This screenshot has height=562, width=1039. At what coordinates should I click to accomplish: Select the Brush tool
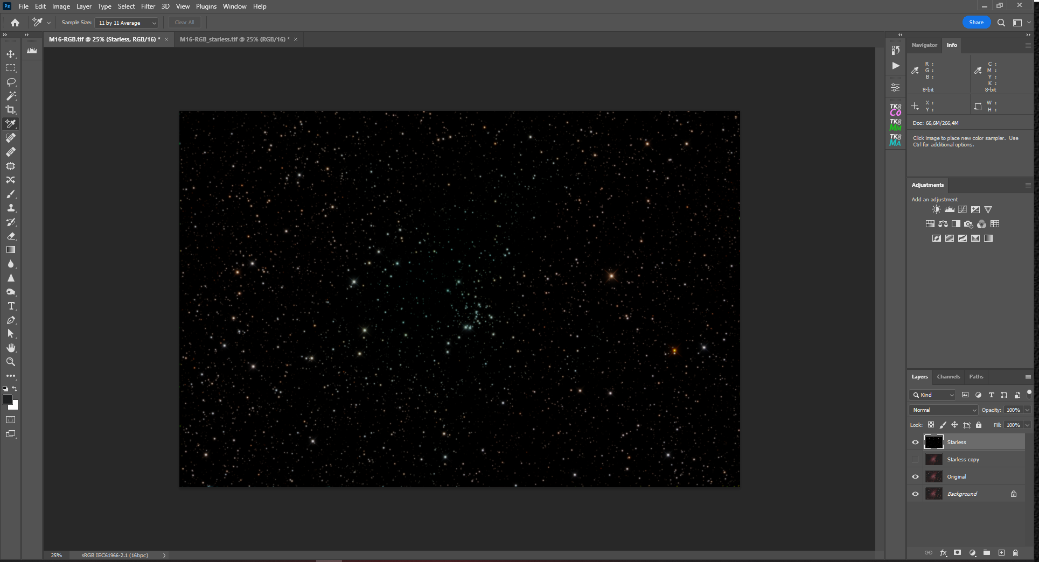pos(11,194)
